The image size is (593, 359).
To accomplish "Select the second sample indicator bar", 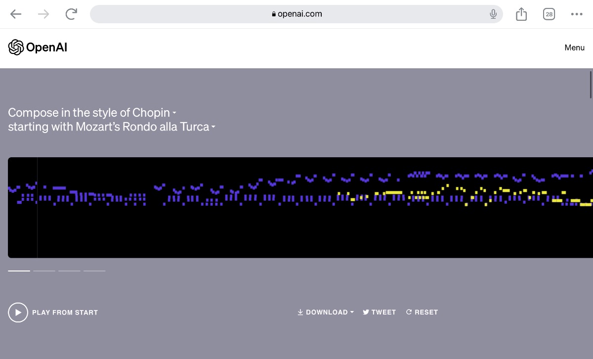I will [44, 270].
